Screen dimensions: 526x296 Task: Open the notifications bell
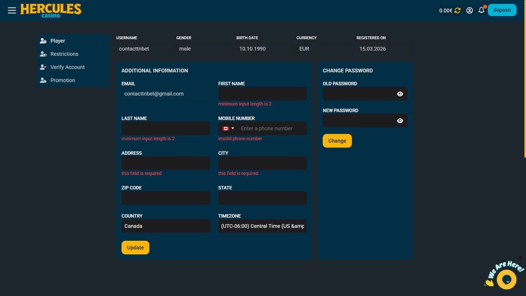(481, 10)
